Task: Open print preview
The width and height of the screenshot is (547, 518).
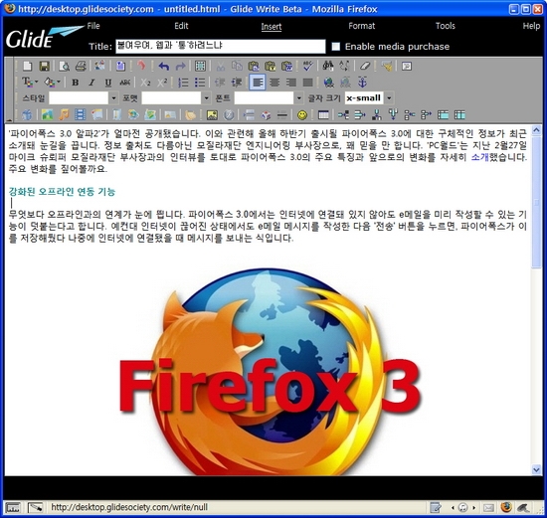Action: (x=65, y=66)
